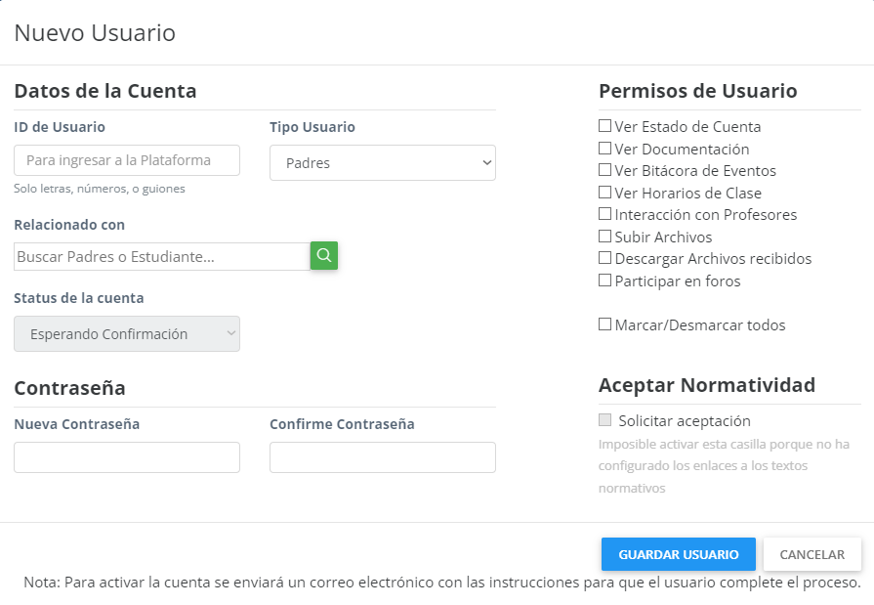Click the Guardar Usuario button
Viewport: 874px width, 605px height.
pyautogui.click(x=678, y=554)
